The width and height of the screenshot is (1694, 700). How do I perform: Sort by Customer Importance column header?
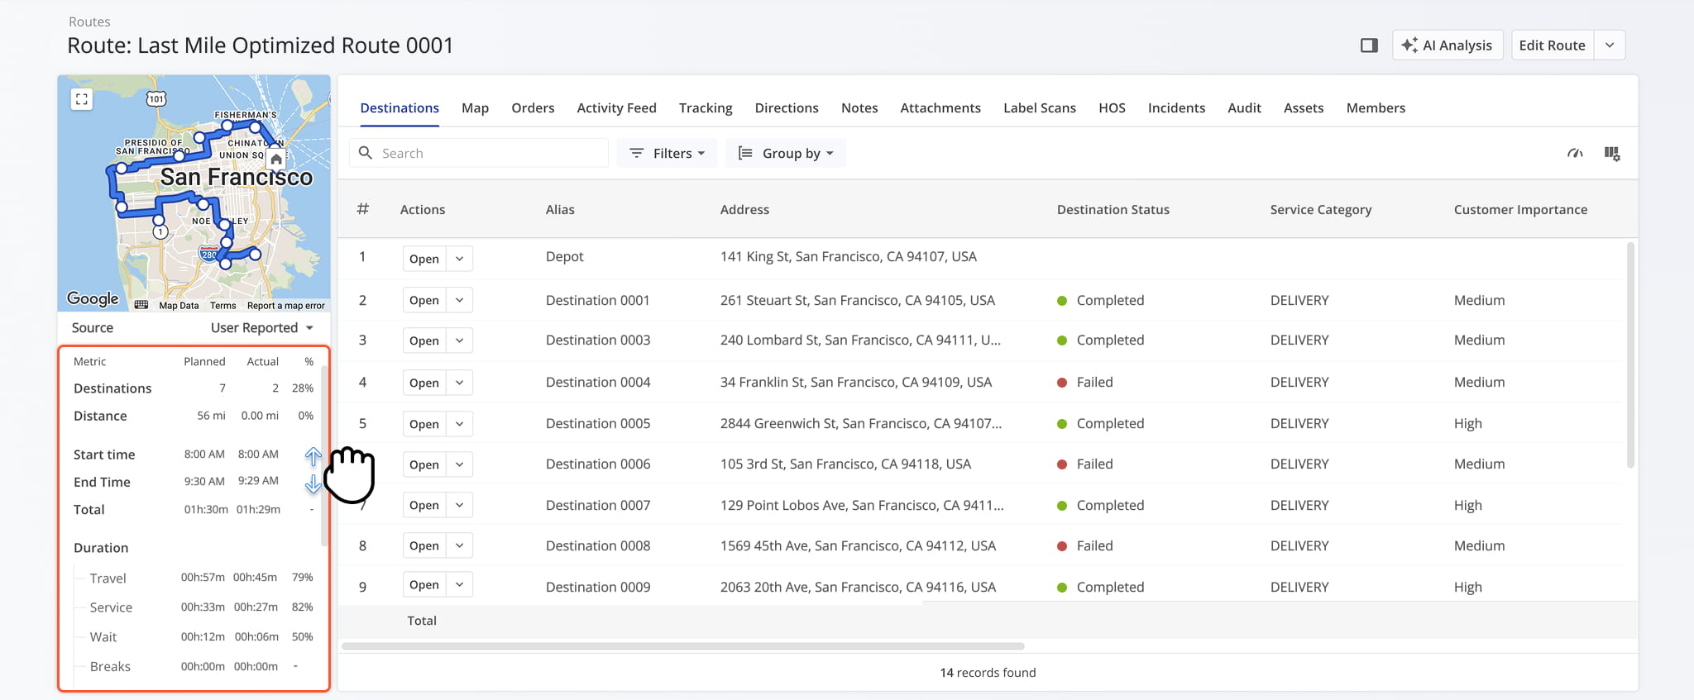pyautogui.click(x=1520, y=210)
